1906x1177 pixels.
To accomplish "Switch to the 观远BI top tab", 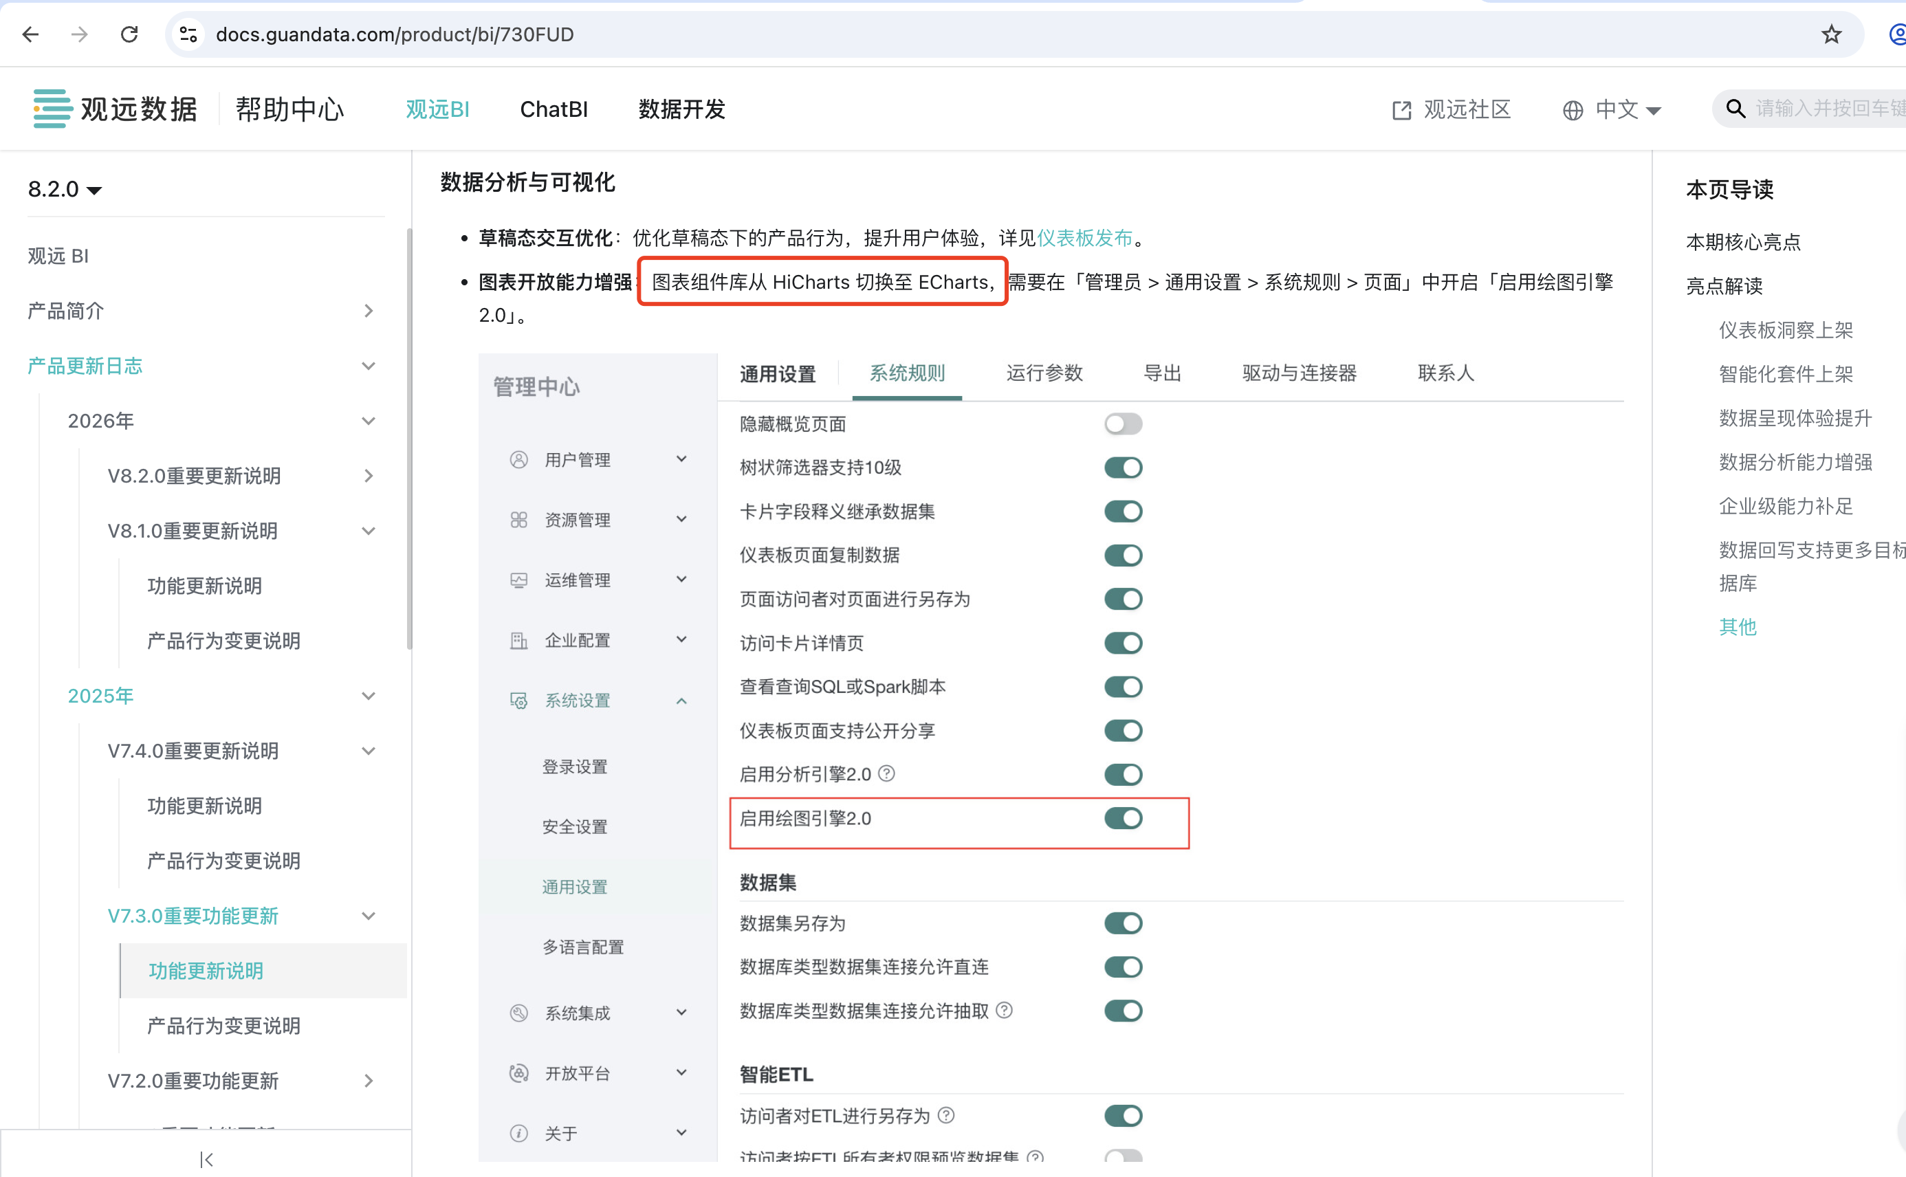I will (x=437, y=110).
